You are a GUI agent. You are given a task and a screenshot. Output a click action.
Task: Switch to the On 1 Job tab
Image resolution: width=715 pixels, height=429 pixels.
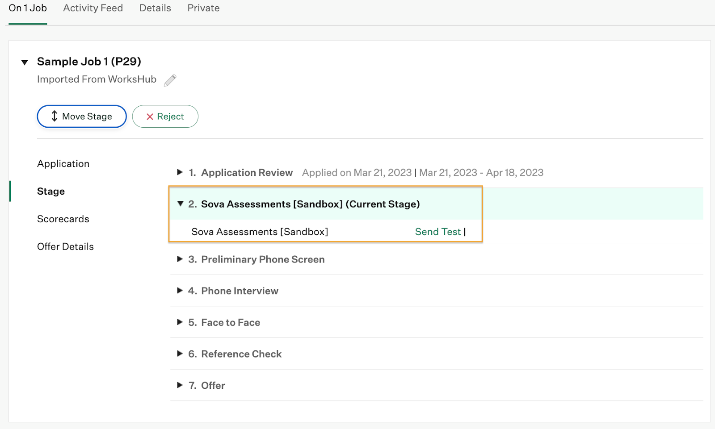pyautogui.click(x=28, y=8)
